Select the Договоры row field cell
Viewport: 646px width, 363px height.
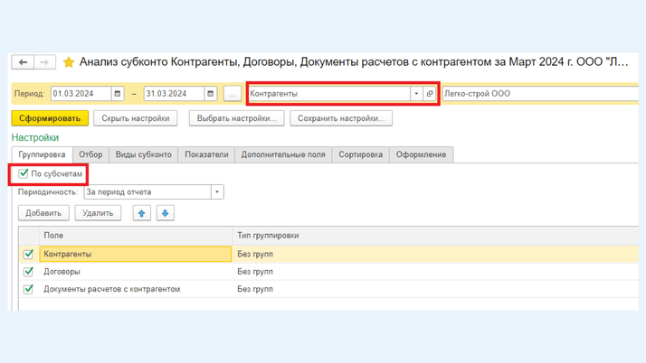(136, 272)
